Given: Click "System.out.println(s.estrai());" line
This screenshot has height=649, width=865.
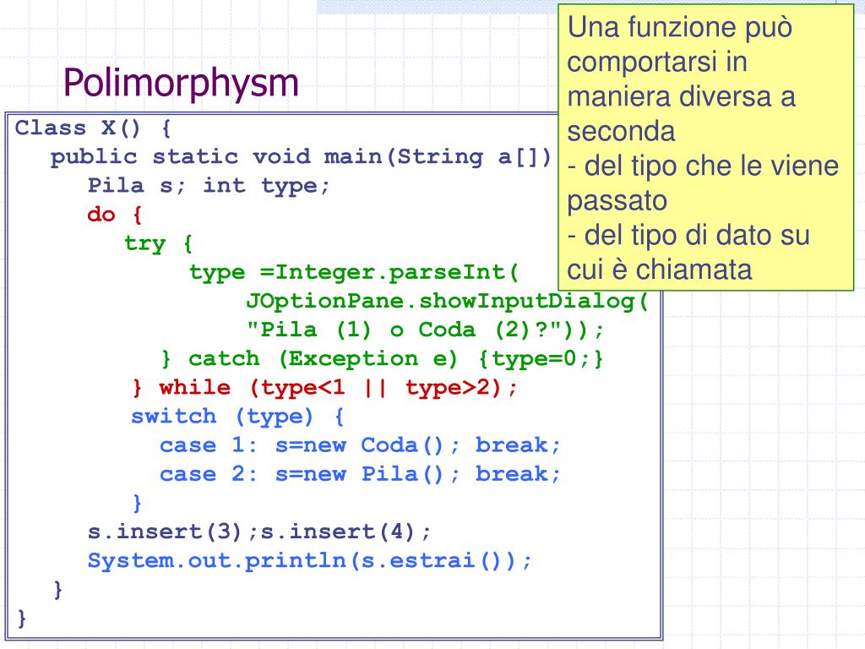Looking at the screenshot, I should pos(310,561).
